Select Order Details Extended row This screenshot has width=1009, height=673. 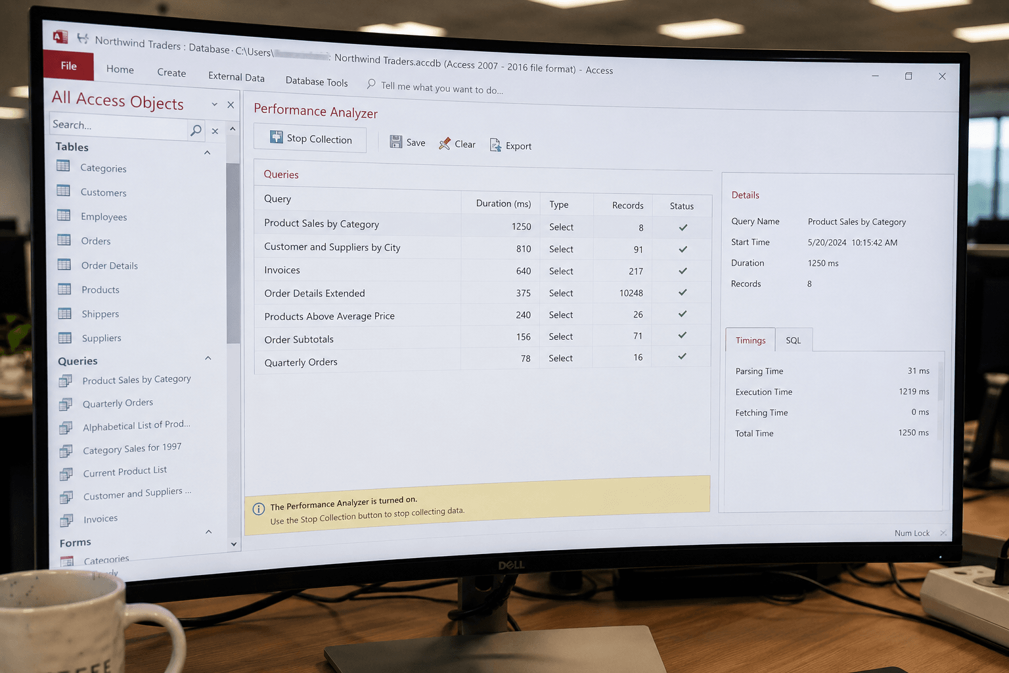[483, 292]
